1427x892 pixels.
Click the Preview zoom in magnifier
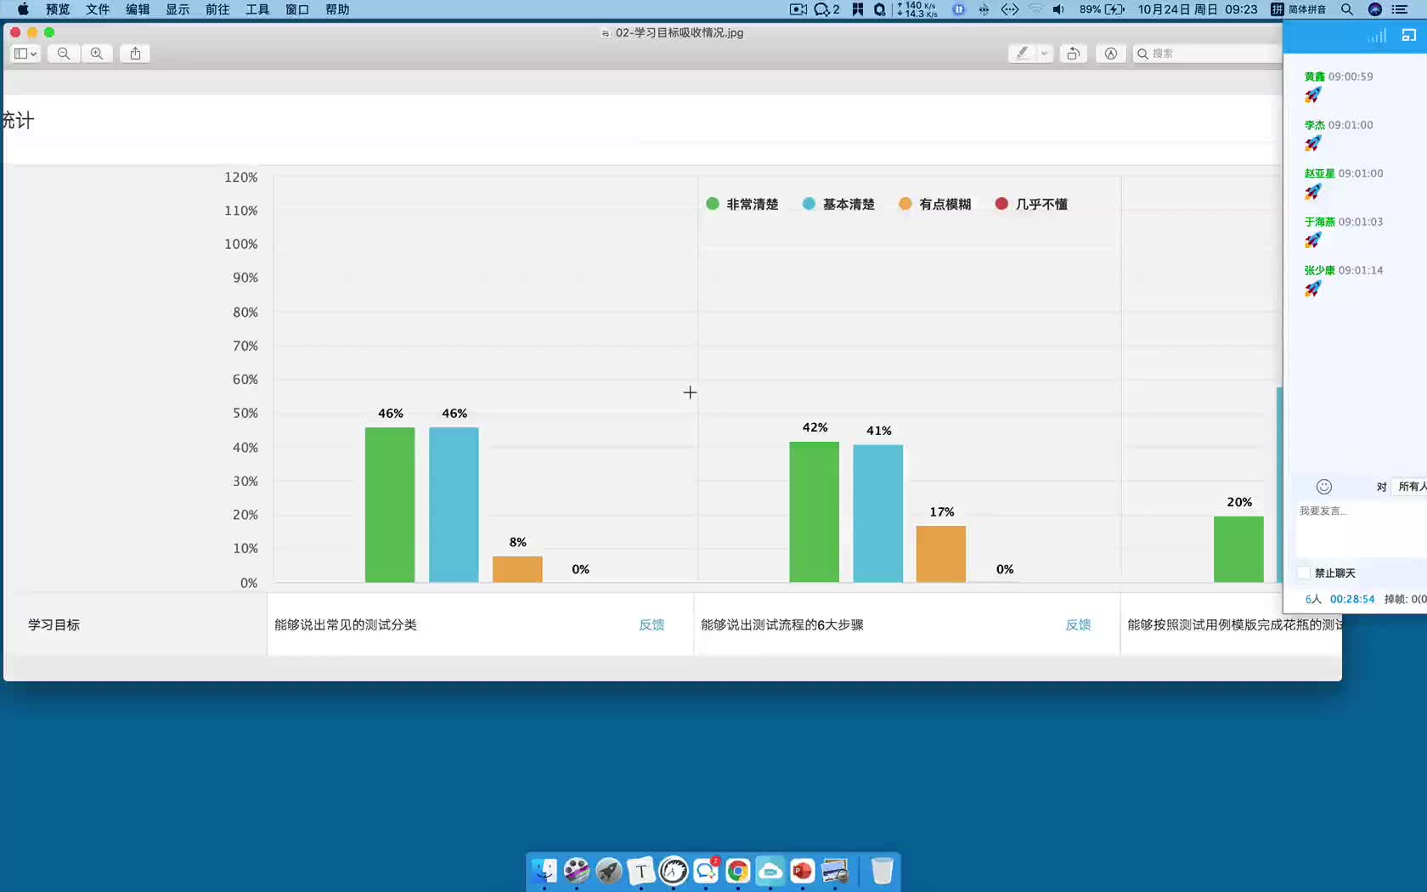click(97, 54)
